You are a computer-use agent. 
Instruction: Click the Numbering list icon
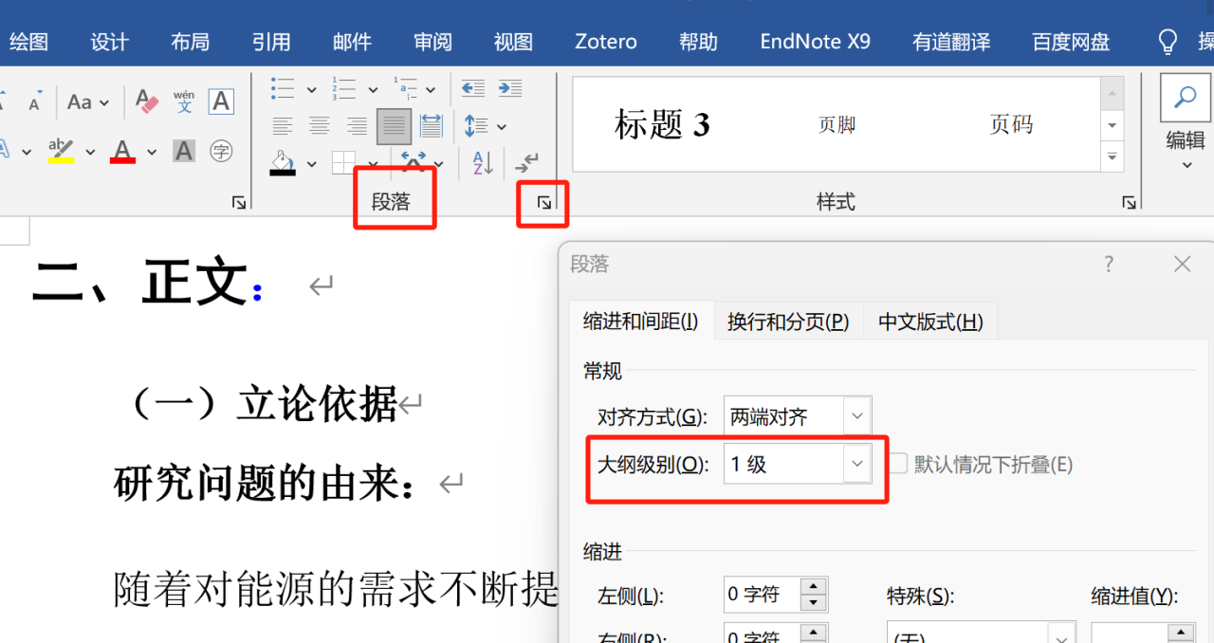(x=343, y=89)
